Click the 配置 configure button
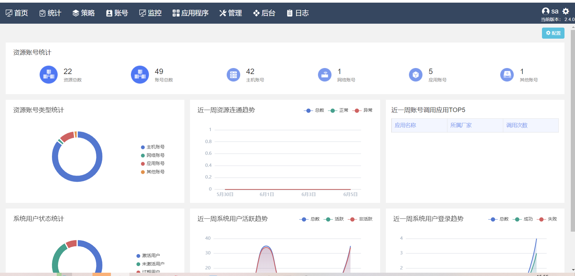Screen dimensions: 575x276 (x=553, y=33)
